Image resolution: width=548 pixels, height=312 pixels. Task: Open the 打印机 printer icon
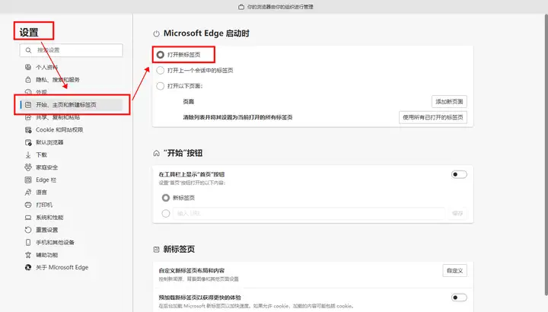click(28, 205)
